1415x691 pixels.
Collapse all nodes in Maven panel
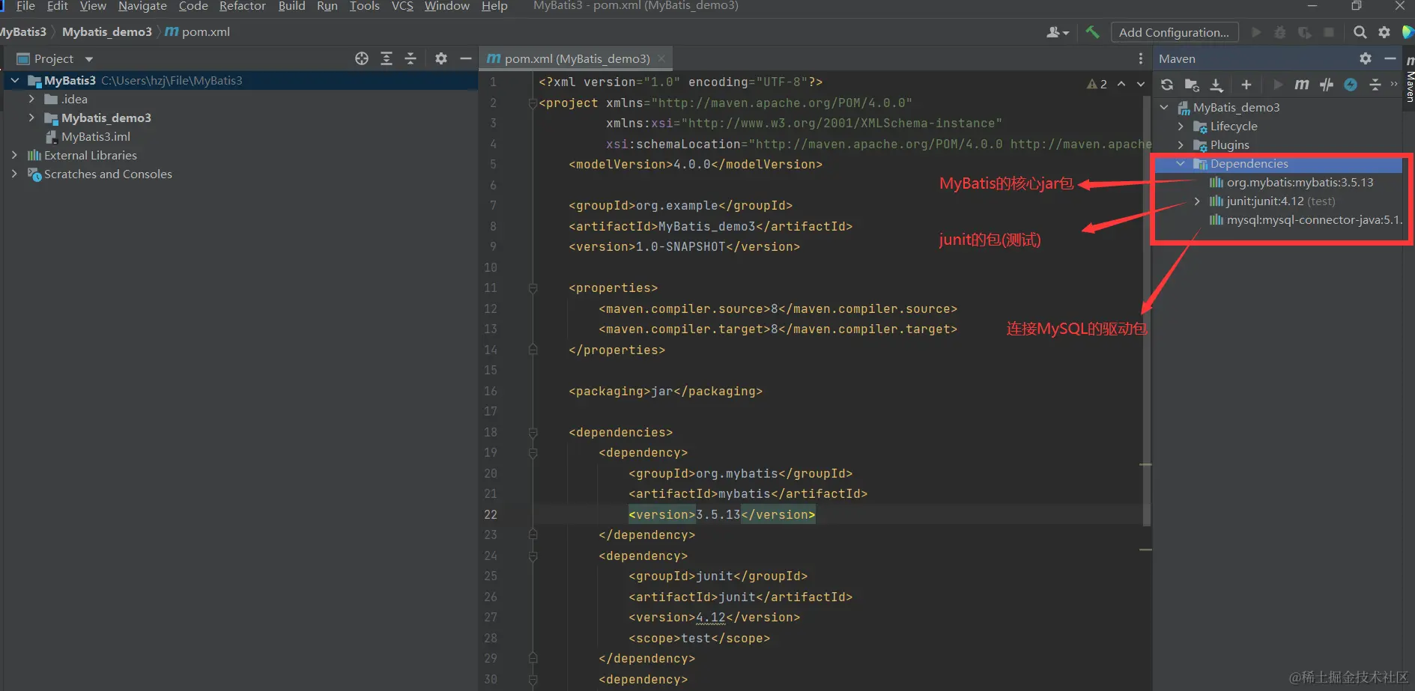pyautogui.click(x=1375, y=85)
